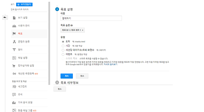Click the 주석 speech bubble icon
204x112 pixels.
(x=14, y=94)
